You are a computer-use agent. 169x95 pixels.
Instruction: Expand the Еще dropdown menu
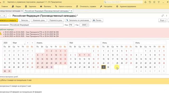[162, 20]
